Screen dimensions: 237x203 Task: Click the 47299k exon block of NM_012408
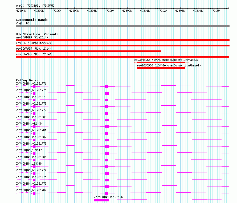coord(107,127)
